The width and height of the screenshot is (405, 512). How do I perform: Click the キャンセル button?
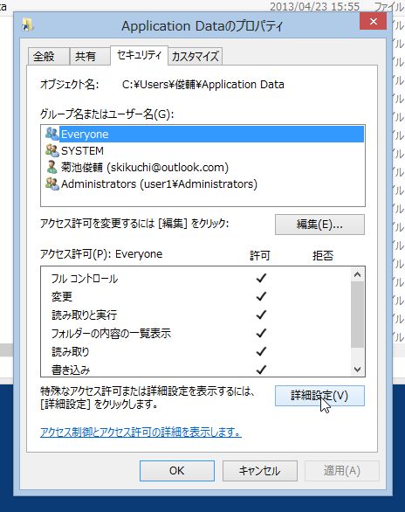click(x=260, y=471)
